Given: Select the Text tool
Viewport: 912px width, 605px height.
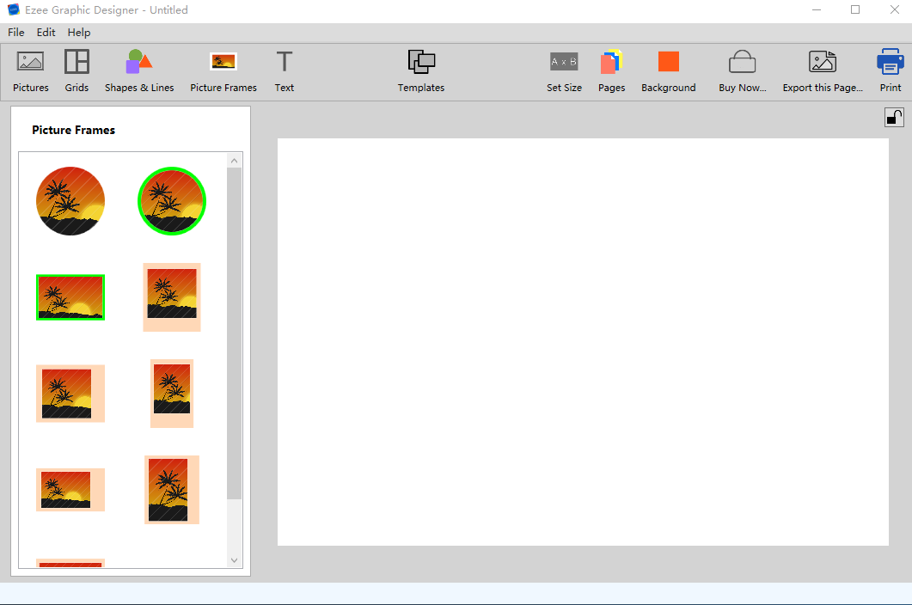Looking at the screenshot, I should [285, 70].
